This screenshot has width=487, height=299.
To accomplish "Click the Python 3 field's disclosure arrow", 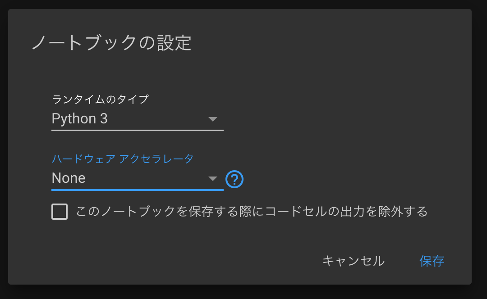I will 213,119.
